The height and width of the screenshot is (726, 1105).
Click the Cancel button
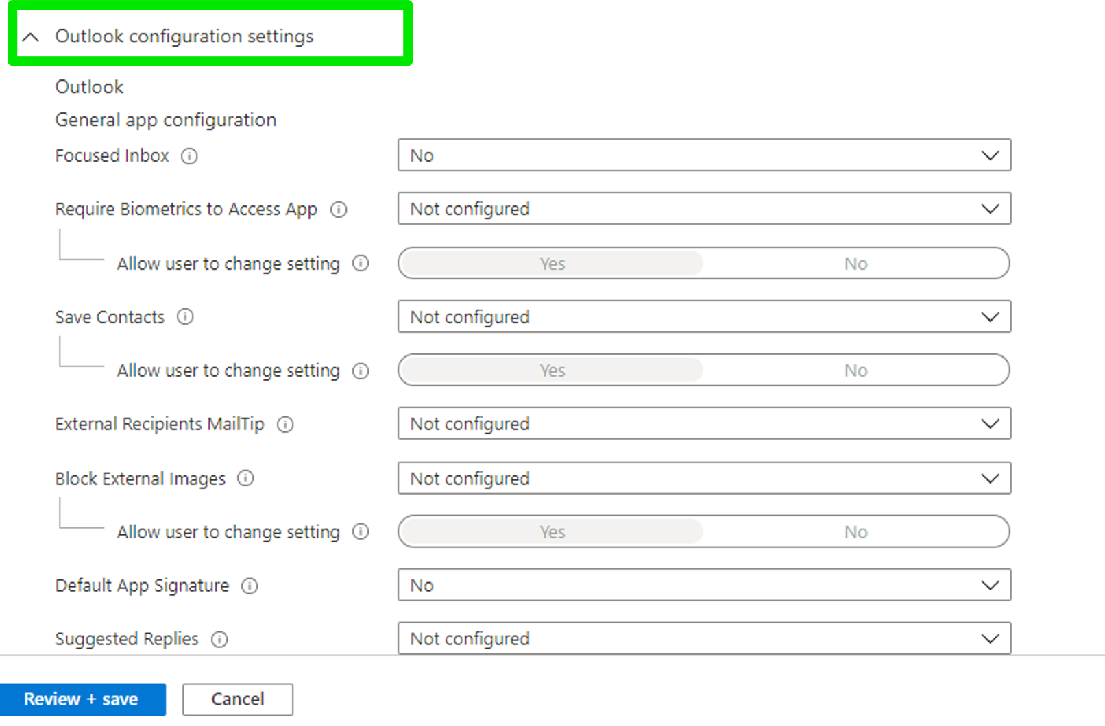(x=237, y=699)
